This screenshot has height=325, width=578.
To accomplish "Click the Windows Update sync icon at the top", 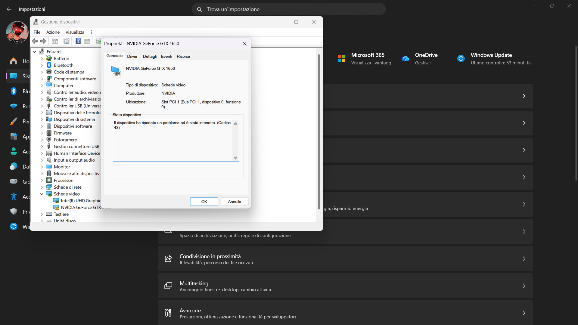I will click(x=461, y=58).
